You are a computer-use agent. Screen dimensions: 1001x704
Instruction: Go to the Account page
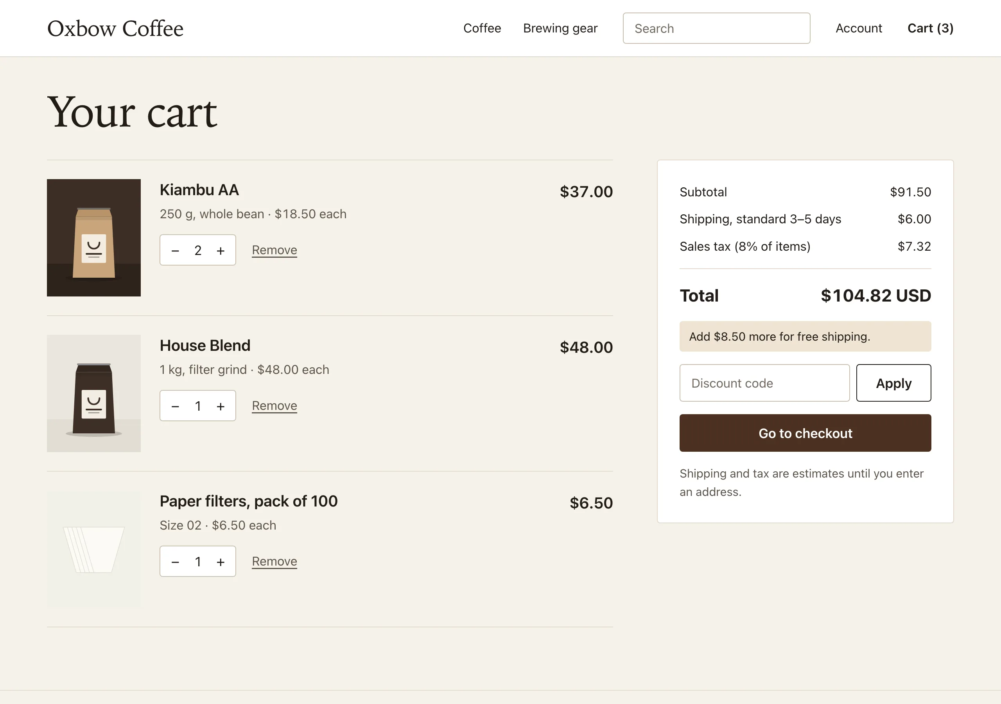point(859,28)
